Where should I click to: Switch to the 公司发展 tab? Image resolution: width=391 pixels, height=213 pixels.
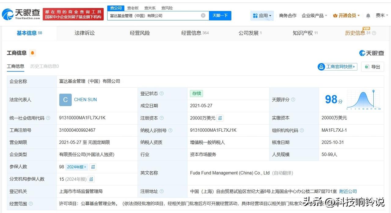click(x=250, y=33)
